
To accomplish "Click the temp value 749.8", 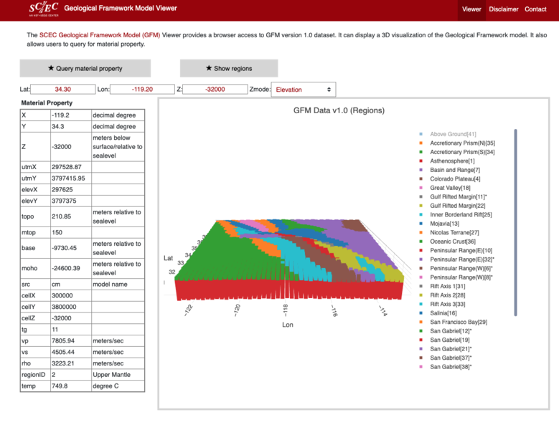I will [x=60, y=386].
